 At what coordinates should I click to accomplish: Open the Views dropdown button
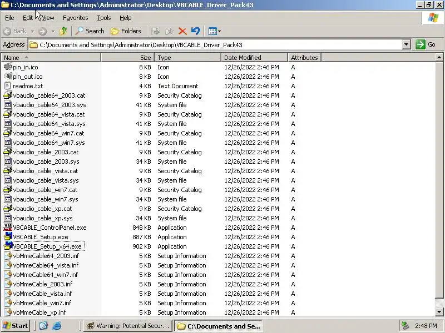coord(215,31)
